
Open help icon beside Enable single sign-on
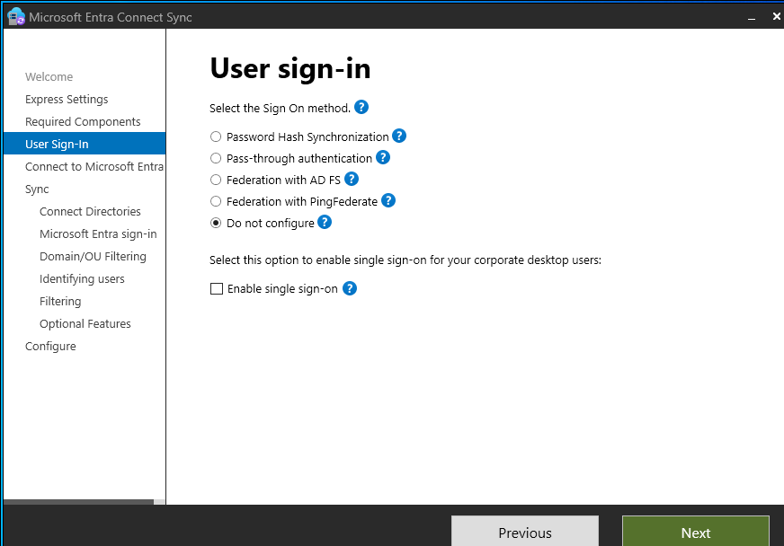(x=350, y=288)
